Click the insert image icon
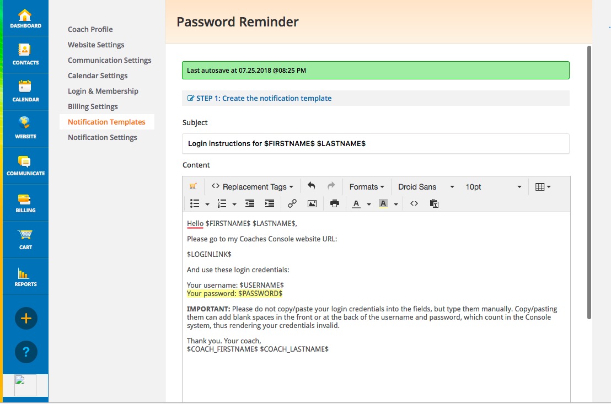The width and height of the screenshot is (611, 404). [x=312, y=203]
